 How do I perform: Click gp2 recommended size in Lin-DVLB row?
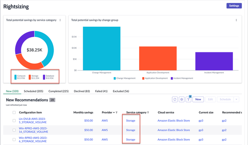pos(224,121)
